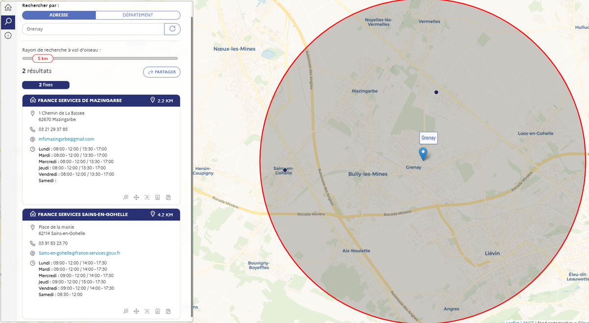This screenshot has width=589, height=323.
Task: Select the dark map marker at Sains-en-Gohelle
Action: click(x=285, y=170)
